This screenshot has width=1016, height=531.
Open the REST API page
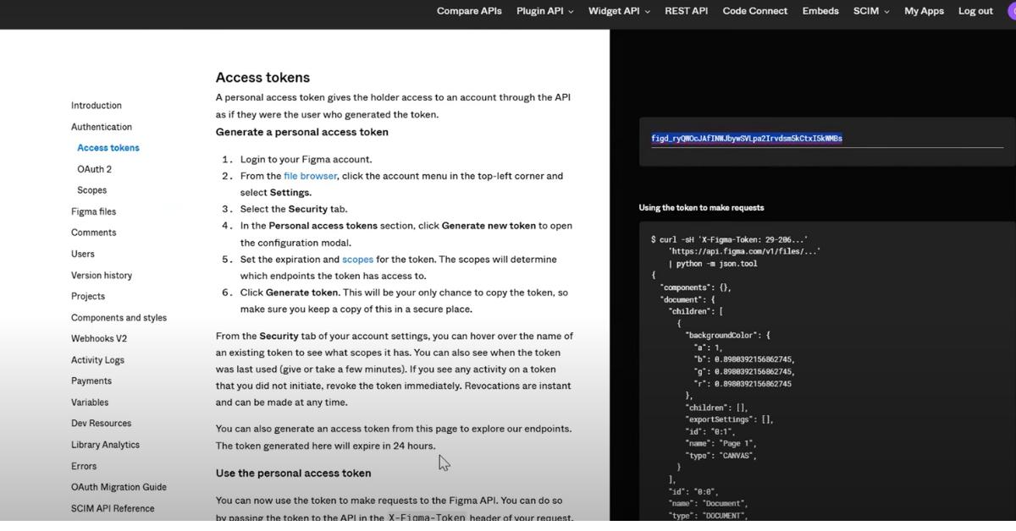[x=686, y=11]
